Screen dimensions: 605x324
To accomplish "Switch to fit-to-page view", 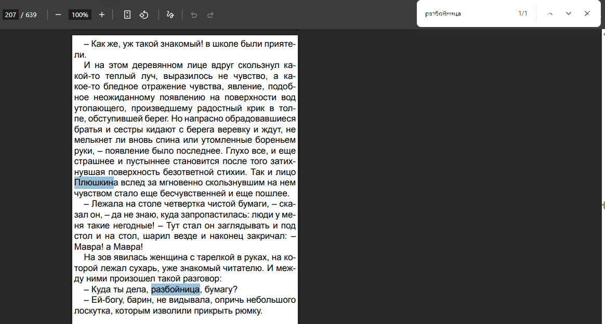I will (127, 15).
